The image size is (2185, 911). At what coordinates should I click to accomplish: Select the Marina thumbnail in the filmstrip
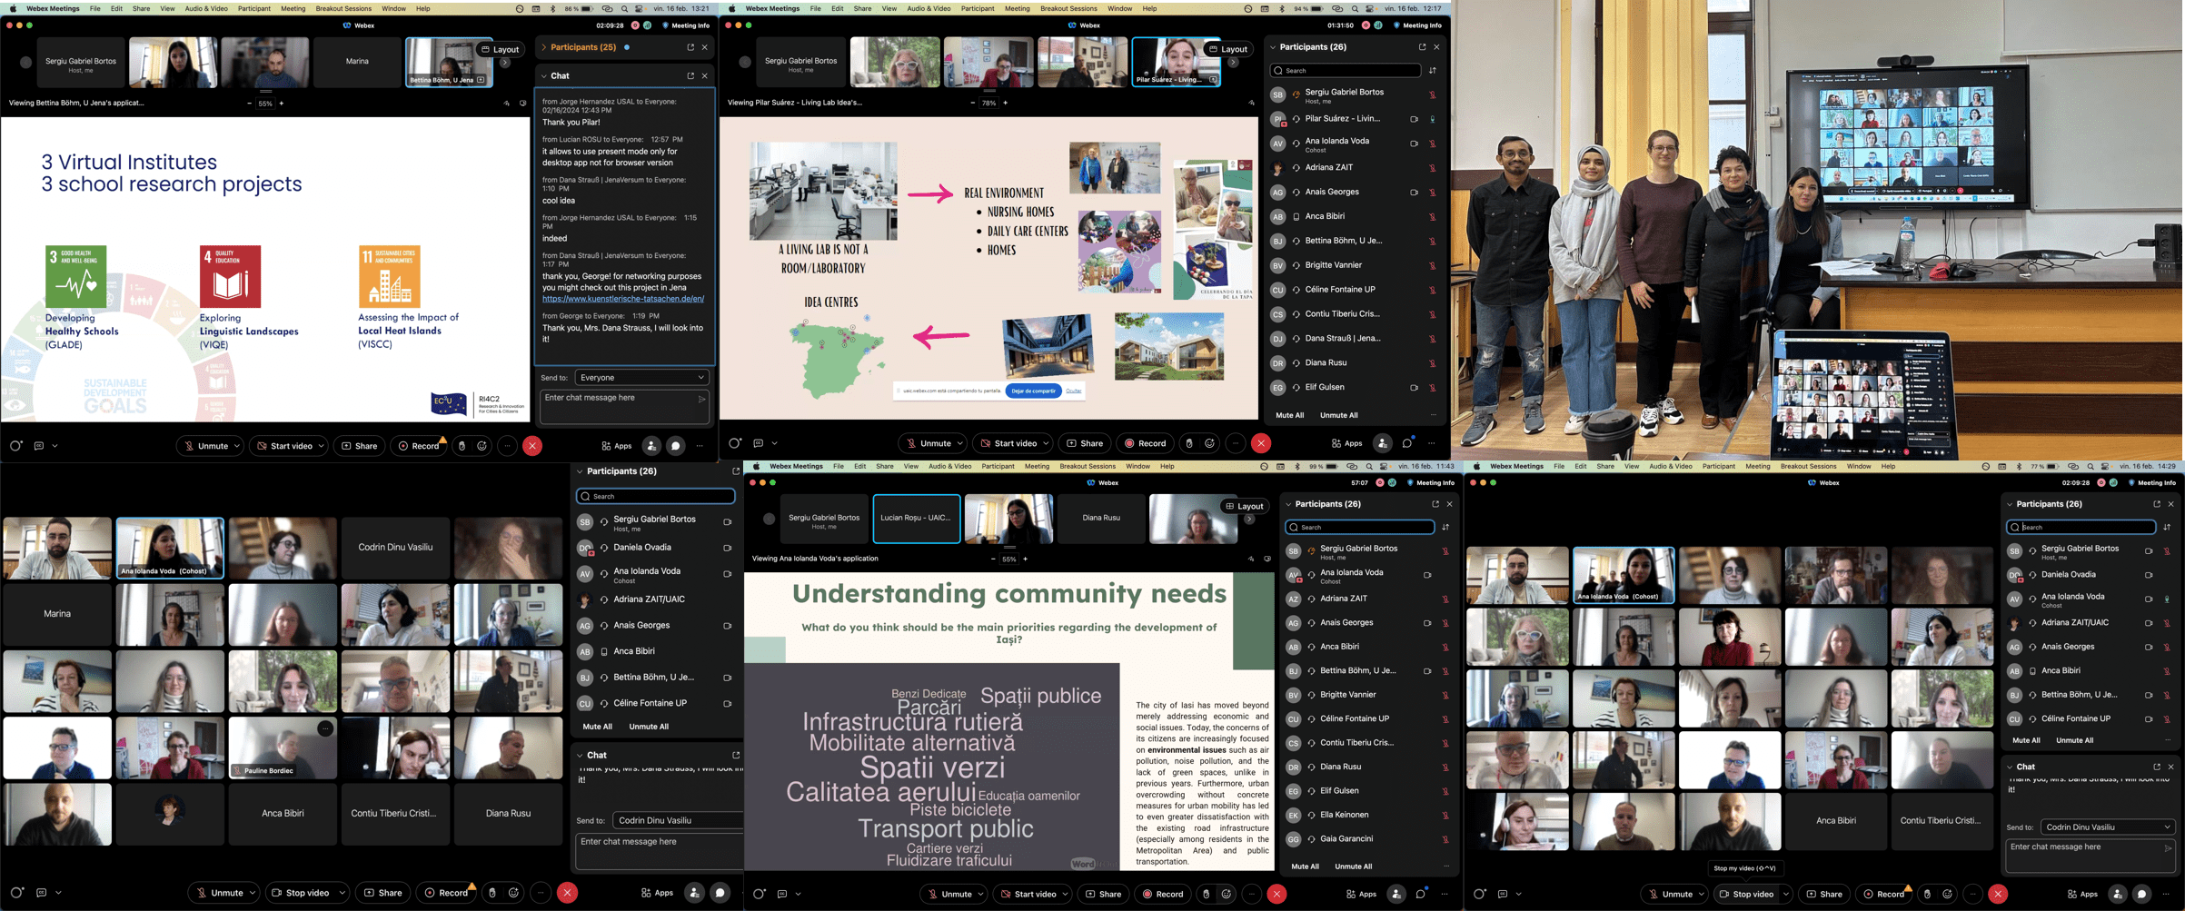357,62
